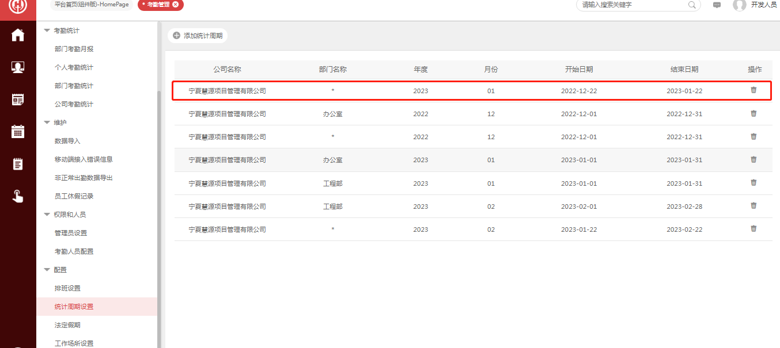Open the calendar grid sidebar icon
The height and width of the screenshot is (348, 780).
[x=18, y=131]
